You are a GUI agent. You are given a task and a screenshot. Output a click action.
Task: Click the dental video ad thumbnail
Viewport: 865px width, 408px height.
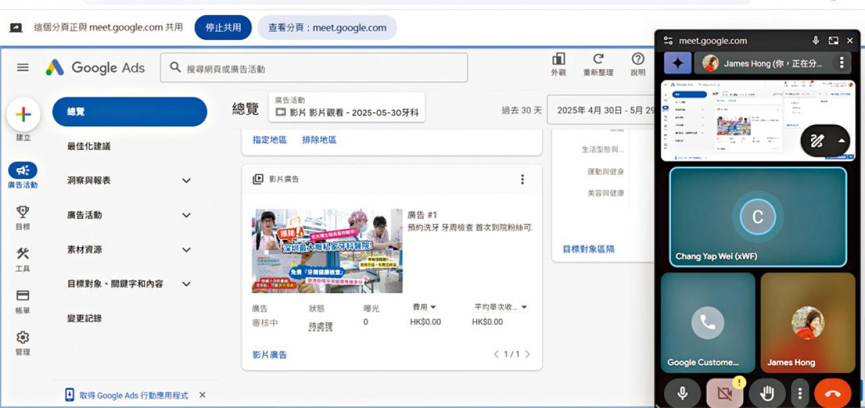327,251
